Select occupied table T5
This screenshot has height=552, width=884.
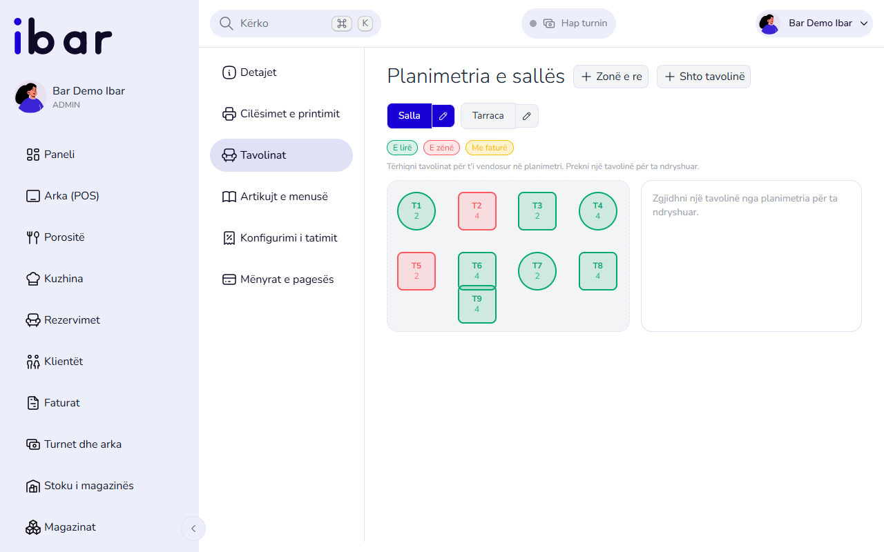[416, 271]
